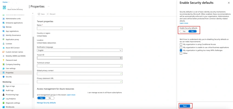This screenshot has width=233, height=109.
Task: Click the Tenant ID read-only field
Action: pos(80,58)
